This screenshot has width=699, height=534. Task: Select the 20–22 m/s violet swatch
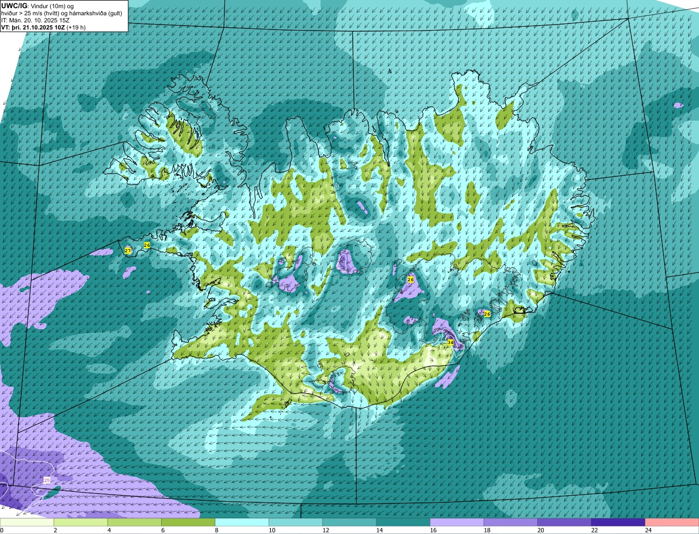(565, 522)
